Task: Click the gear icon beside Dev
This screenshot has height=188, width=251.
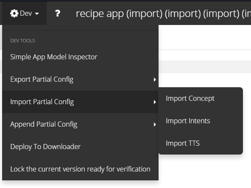Action: click(x=14, y=14)
